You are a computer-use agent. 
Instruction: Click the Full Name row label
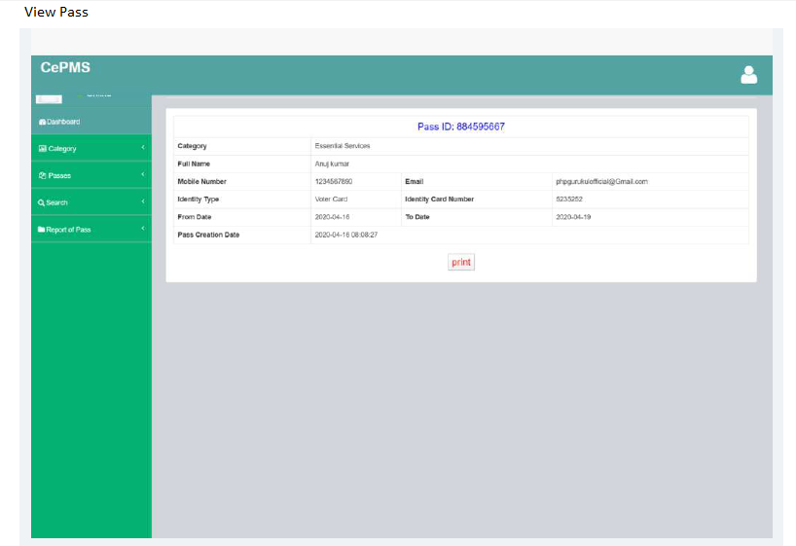click(194, 164)
